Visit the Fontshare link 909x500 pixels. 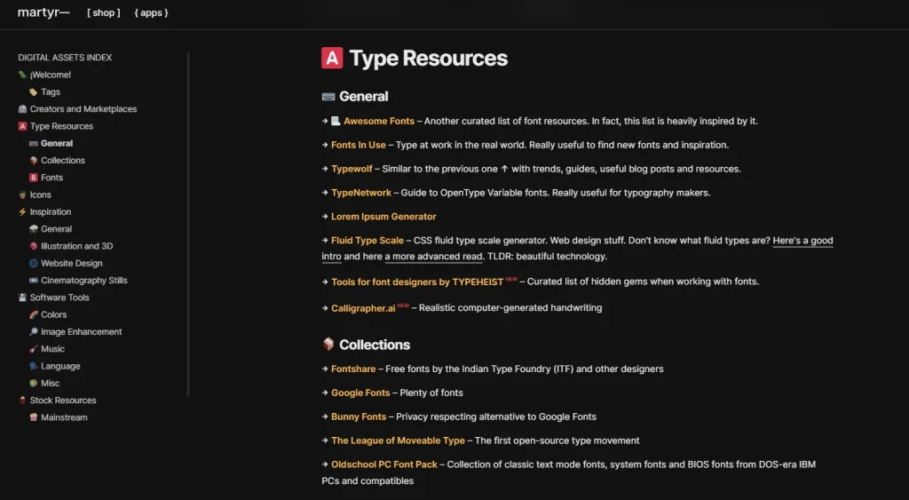(x=353, y=369)
